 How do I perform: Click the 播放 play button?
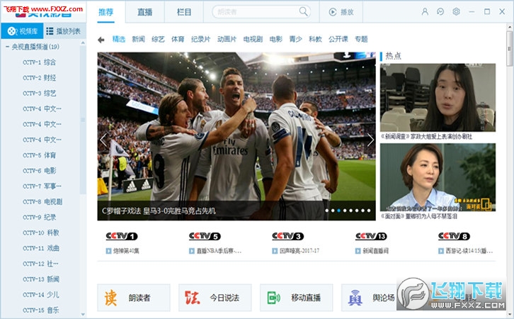(x=341, y=12)
